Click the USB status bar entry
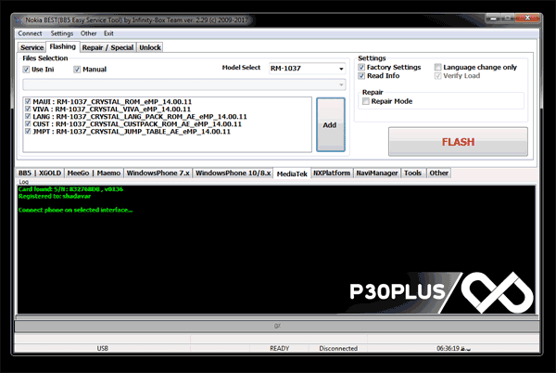Screen dimensions: 556x373 (103, 348)
